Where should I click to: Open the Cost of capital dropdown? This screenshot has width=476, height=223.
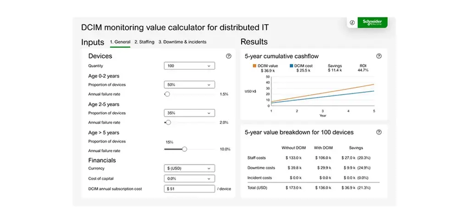point(189,178)
